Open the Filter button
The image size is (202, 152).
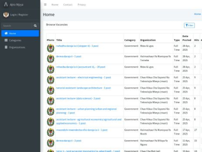189,25
